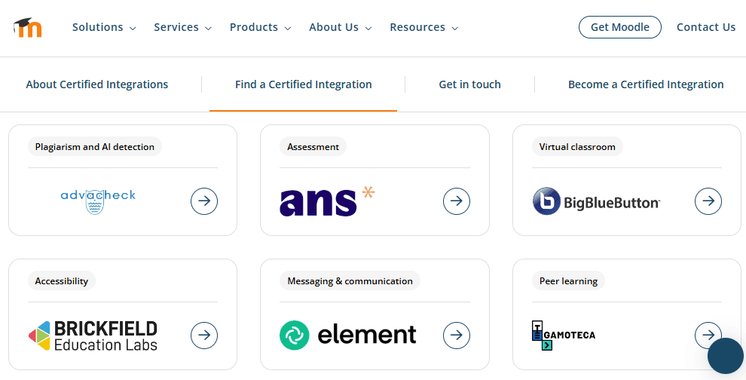Expand the Solutions menu

click(x=104, y=28)
